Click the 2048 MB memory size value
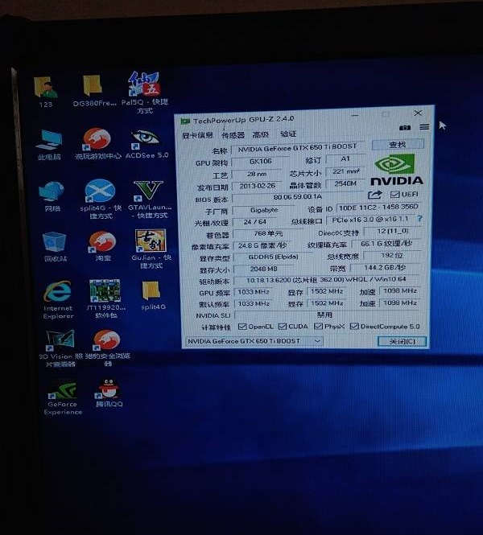Viewport: 483px width, 535px height. point(263,269)
